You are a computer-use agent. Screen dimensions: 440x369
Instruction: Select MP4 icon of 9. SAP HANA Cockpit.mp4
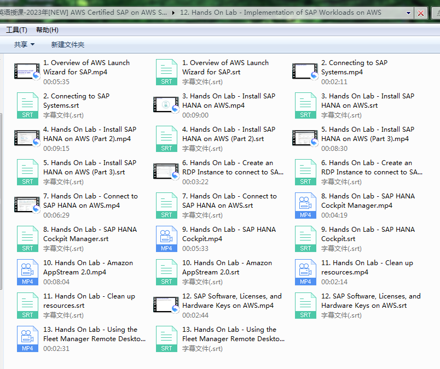166,239
